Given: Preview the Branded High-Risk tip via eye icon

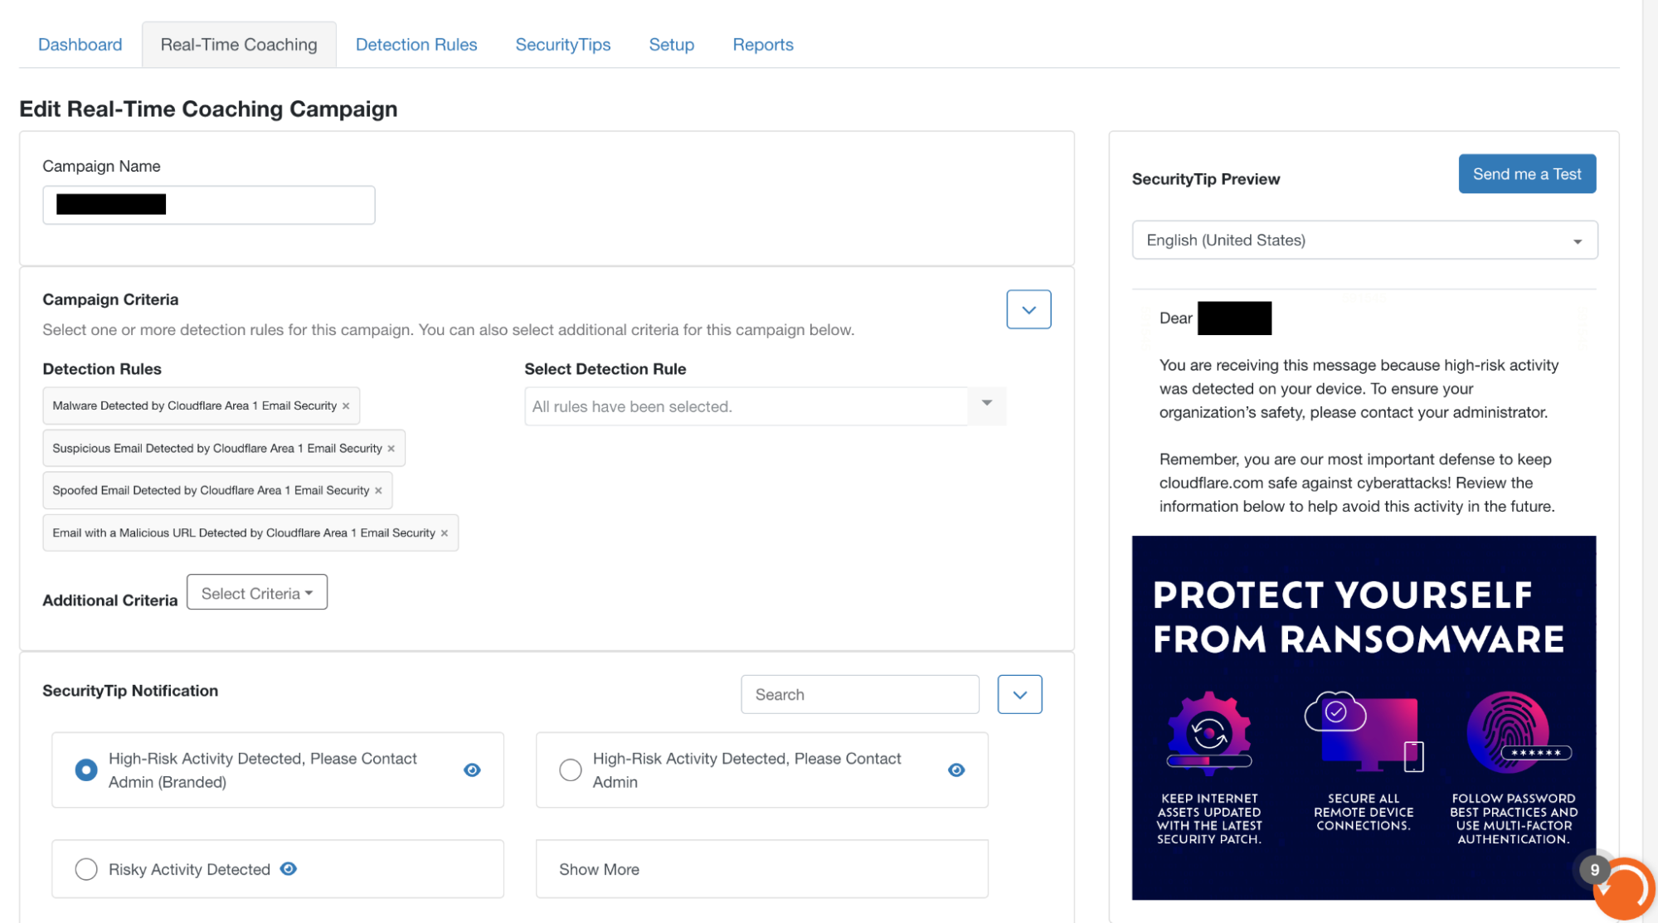Looking at the screenshot, I should [472, 770].
